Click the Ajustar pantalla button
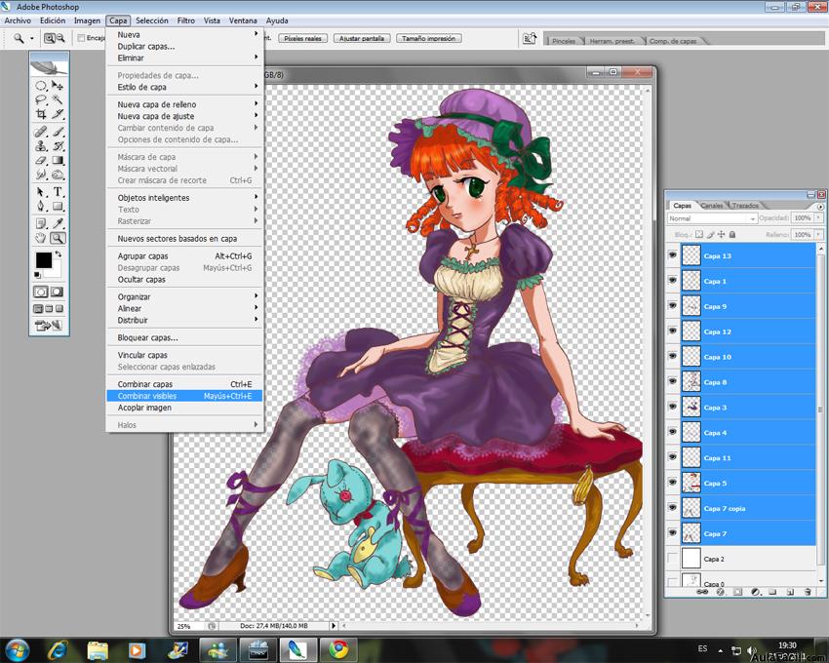829x663 pixels. 362,38
